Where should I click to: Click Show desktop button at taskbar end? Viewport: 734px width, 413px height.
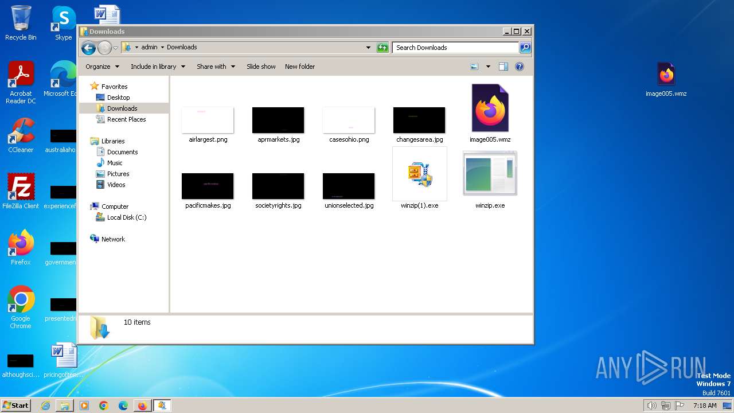(727, 406)
